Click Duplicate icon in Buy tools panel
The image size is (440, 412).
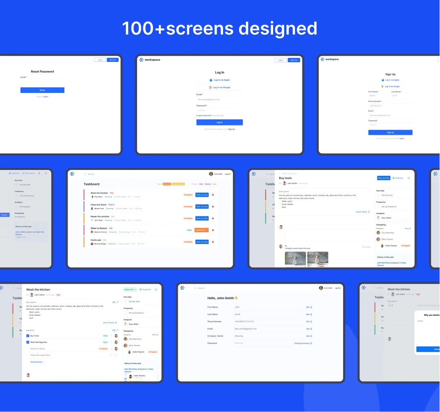tap(394, 178)
